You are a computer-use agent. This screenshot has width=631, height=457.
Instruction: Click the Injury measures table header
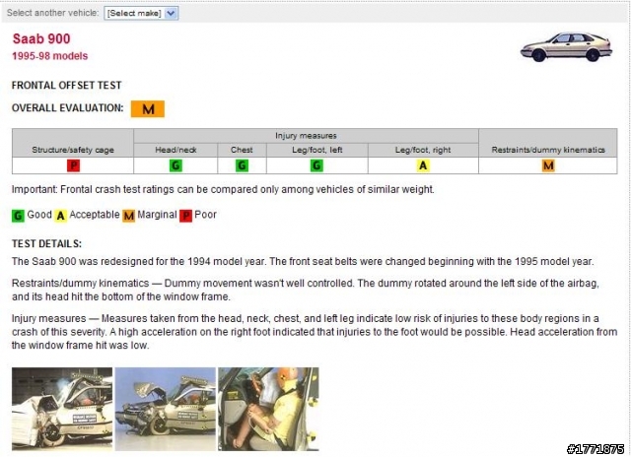306,136
